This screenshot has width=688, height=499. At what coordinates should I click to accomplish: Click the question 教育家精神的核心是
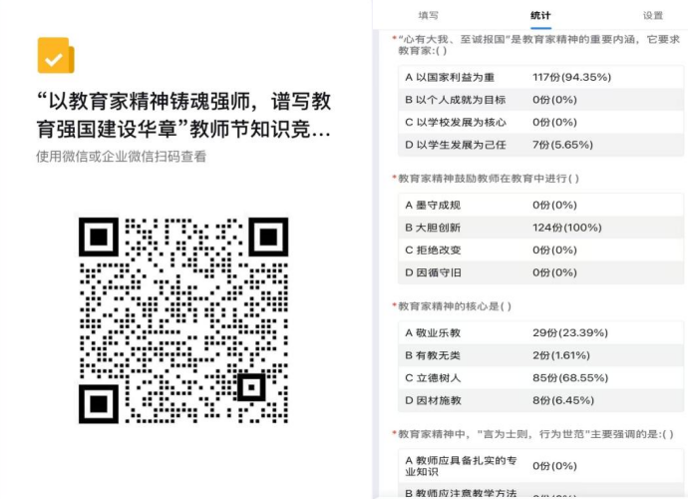click(x=455, y=306)
